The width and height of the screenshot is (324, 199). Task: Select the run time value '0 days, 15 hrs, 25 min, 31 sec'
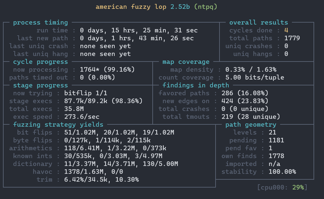click(139, 30)
